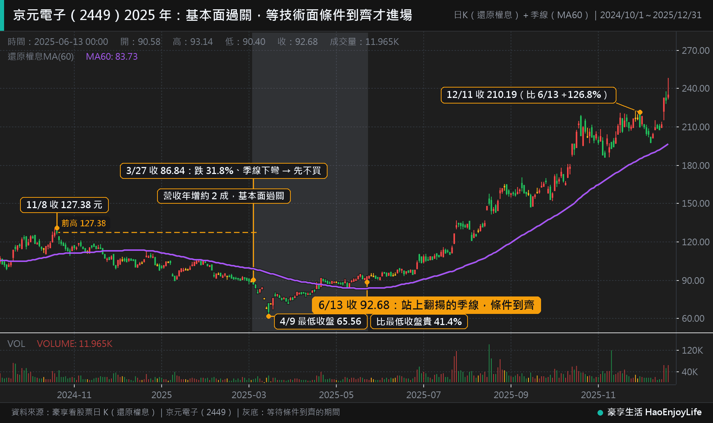Click the 240.00 price axis label
The width and height of the screenshot is (713, 423).
click(x=696, y=88)
